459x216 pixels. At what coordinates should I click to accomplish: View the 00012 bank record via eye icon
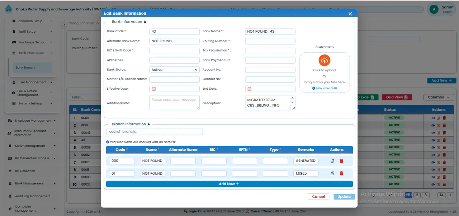(433, 155)
